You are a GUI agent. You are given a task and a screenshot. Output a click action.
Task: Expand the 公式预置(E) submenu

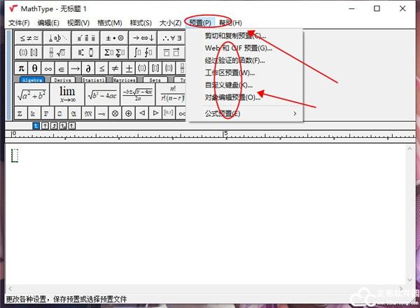[x=248, y=113]
